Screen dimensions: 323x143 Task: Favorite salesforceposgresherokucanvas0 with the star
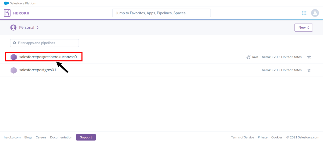point(309,57)
